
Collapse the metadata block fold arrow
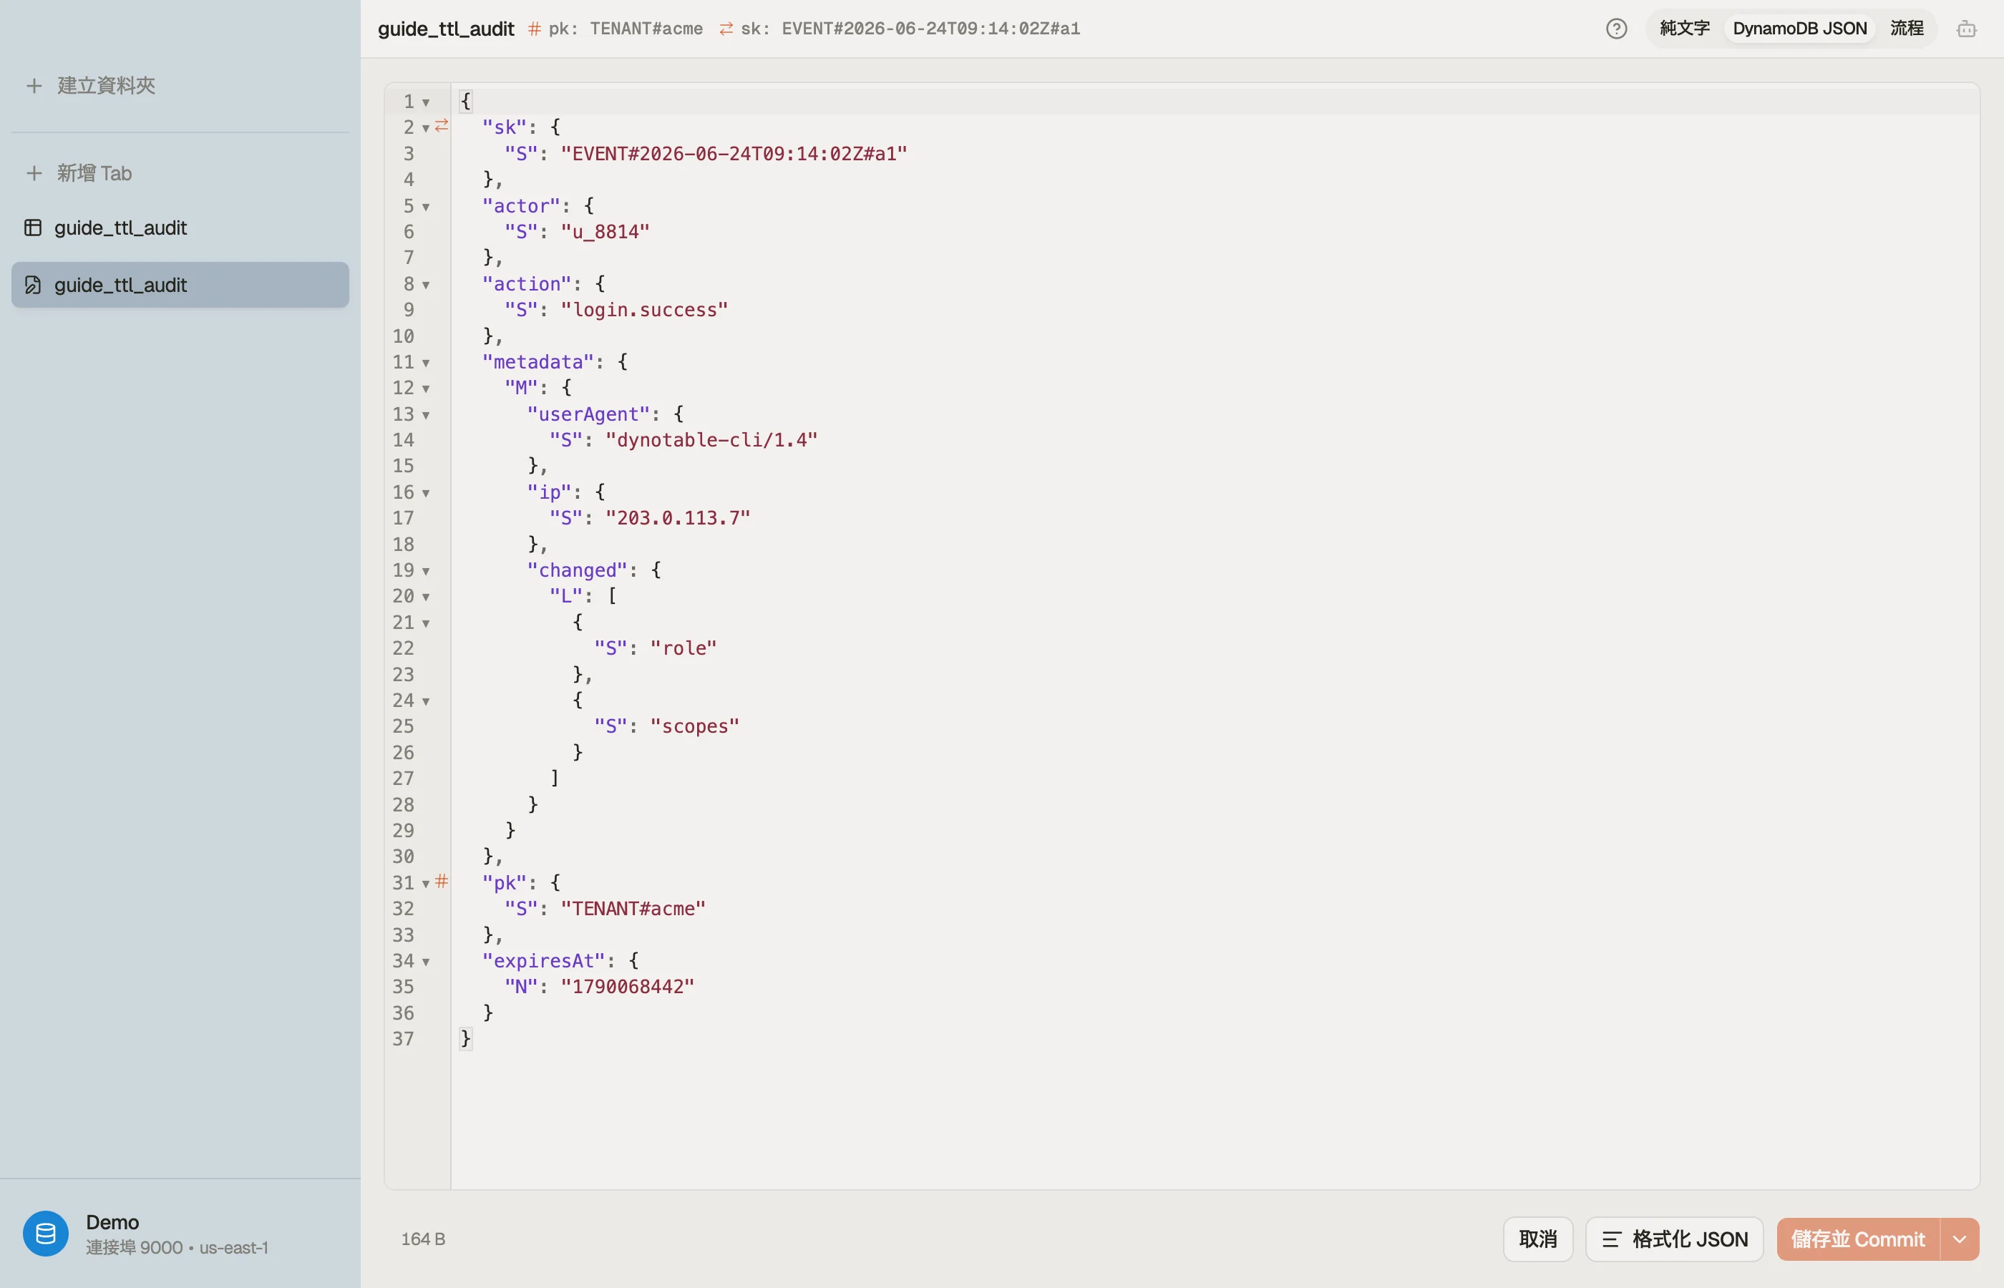coord(426,363)
